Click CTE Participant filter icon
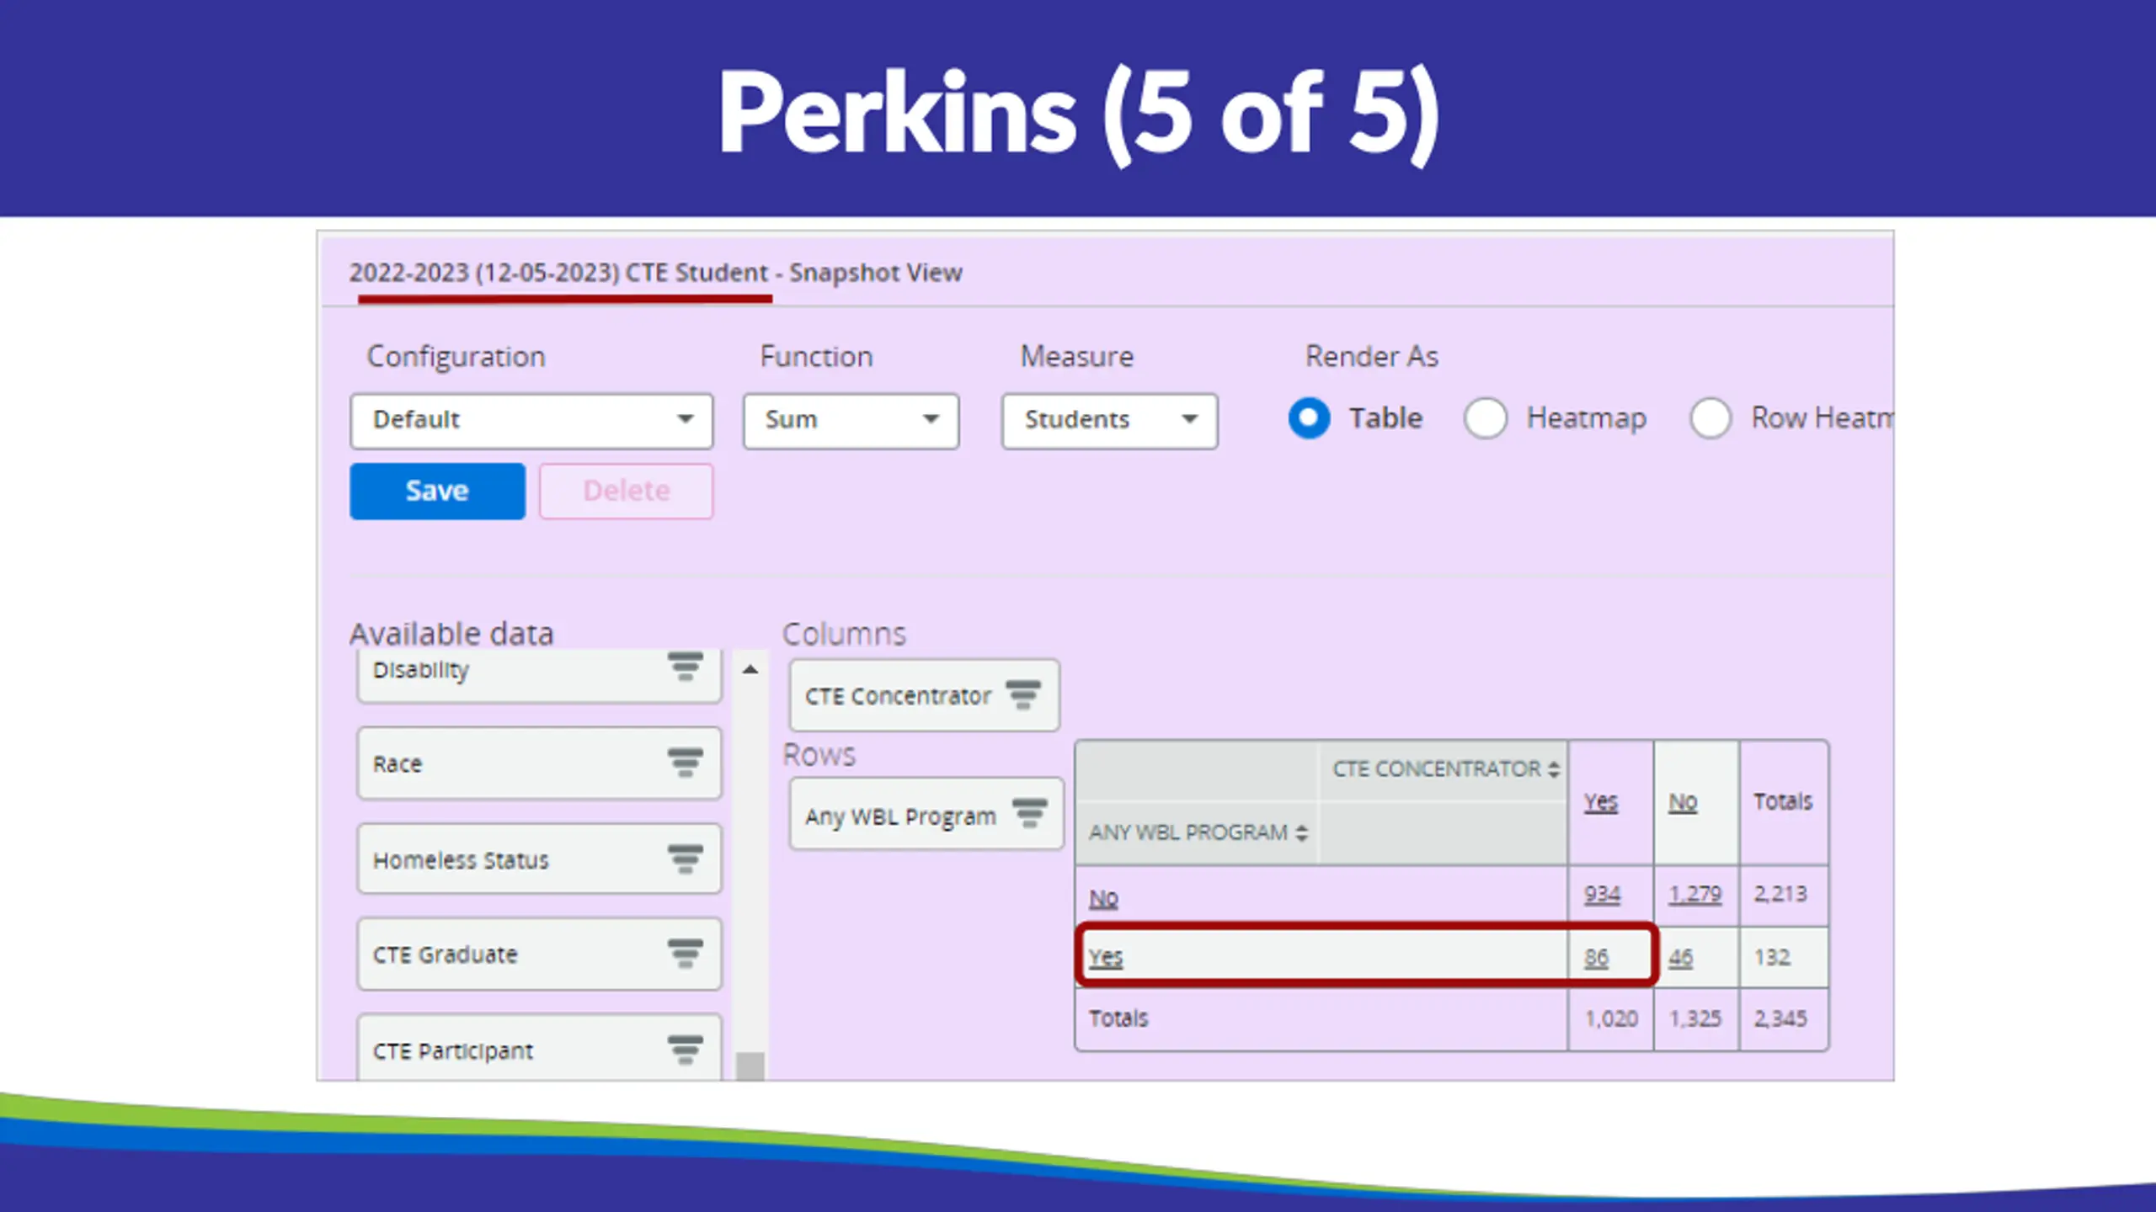The width and height of the screenshot is (2156, 1212). click(686, 1050)
